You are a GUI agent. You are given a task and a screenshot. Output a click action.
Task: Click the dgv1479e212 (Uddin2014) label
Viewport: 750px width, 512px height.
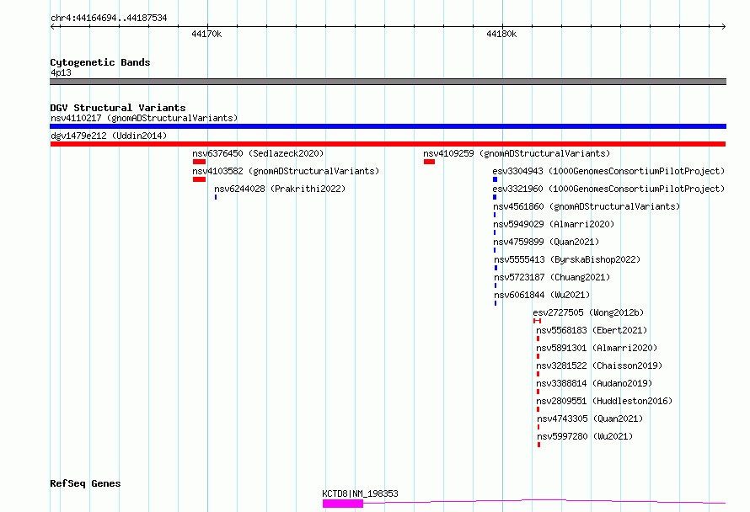click(x=109, y=136)
